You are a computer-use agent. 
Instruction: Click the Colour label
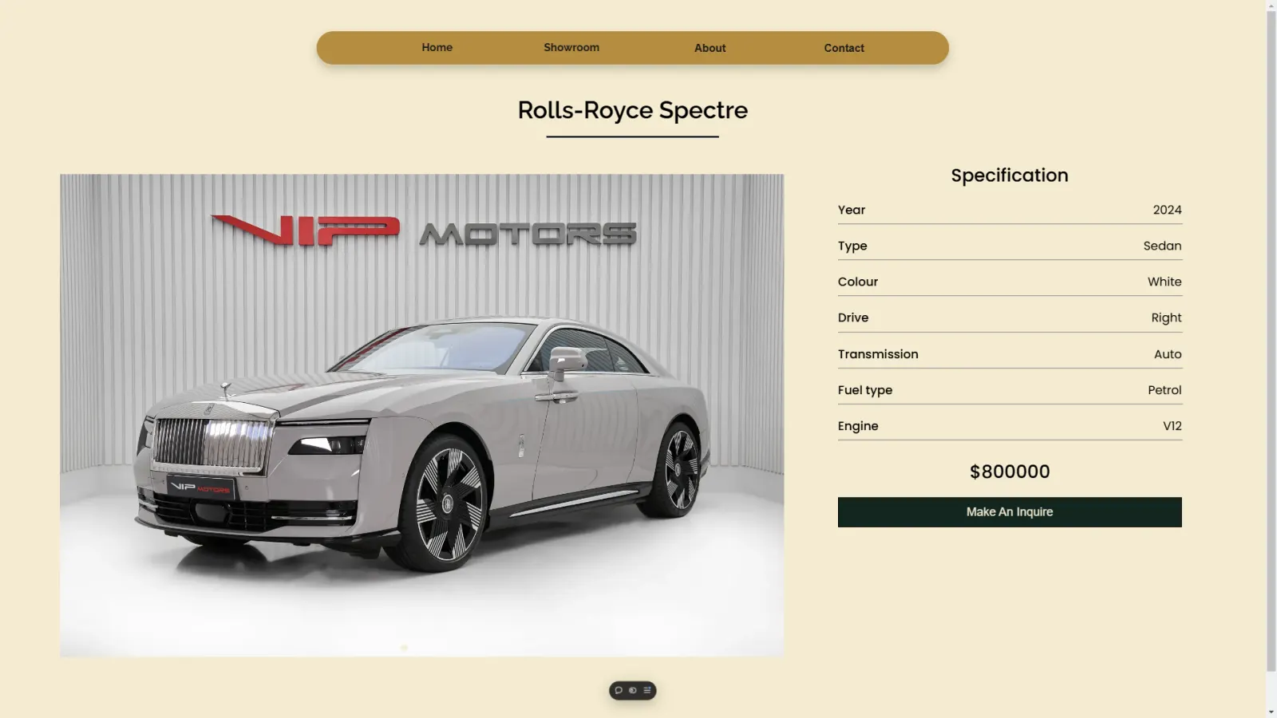[858, 282]
